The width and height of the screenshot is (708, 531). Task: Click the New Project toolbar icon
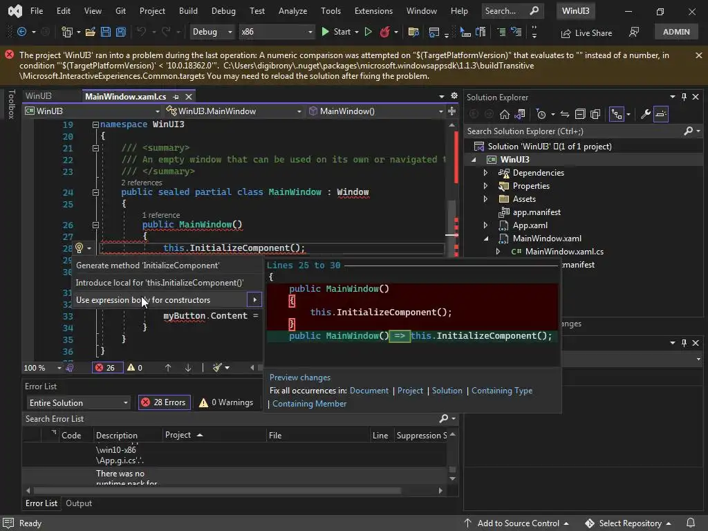67,32
